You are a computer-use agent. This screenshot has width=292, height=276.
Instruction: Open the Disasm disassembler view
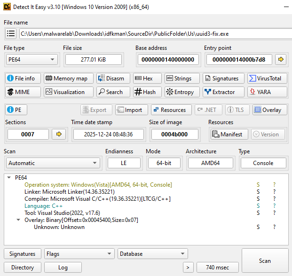point(110,79)
